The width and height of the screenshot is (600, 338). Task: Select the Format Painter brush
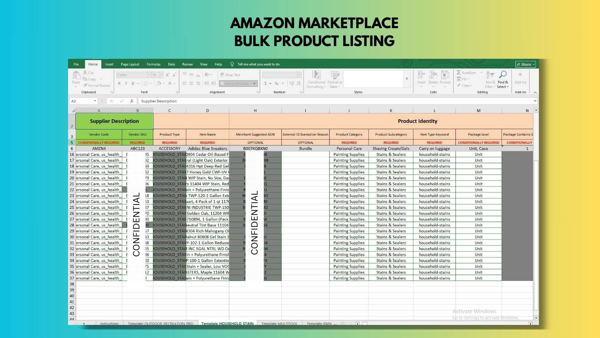(x=85, y=86)
